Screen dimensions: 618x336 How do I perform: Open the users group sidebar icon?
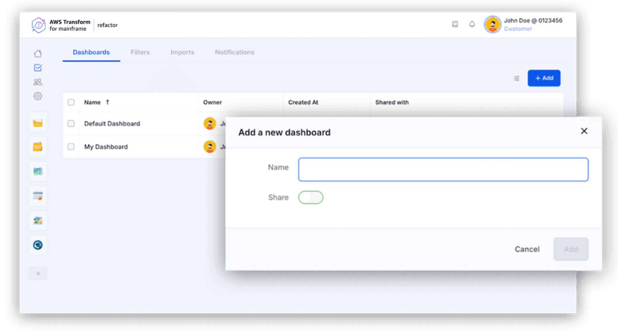coord(38,82)
